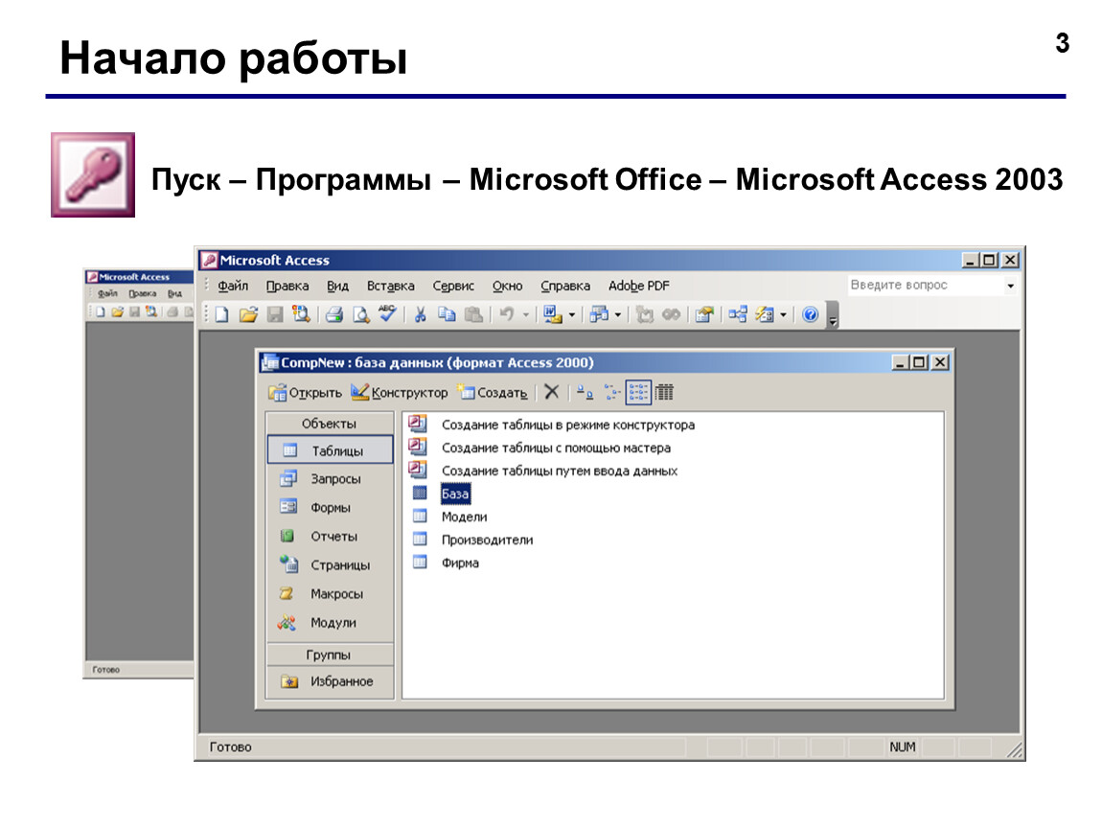Open Избранное group
Viewport: 1102px width, 828px height.
click(x=330, y=681)
